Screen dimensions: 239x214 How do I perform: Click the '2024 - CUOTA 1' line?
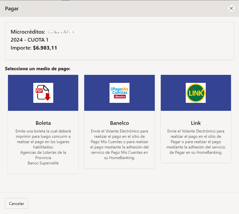(29, 40)
